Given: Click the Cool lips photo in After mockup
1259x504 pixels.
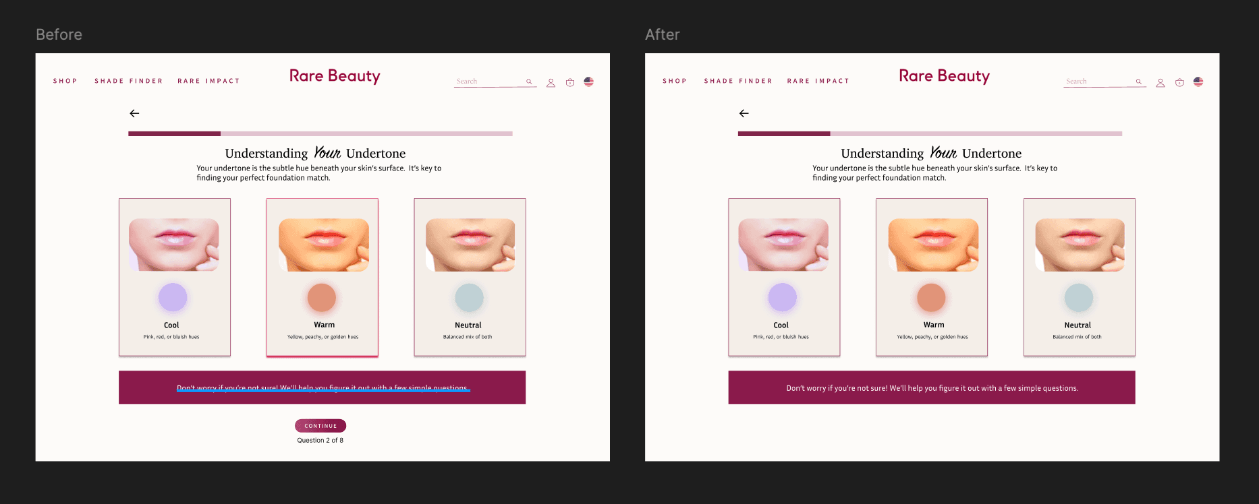Looking at the screenshot, I should tap(783, 245).
